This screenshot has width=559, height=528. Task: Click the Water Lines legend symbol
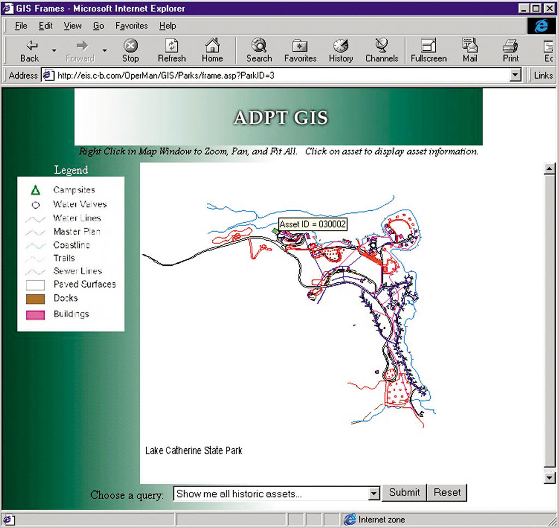[x=35, y=219]
